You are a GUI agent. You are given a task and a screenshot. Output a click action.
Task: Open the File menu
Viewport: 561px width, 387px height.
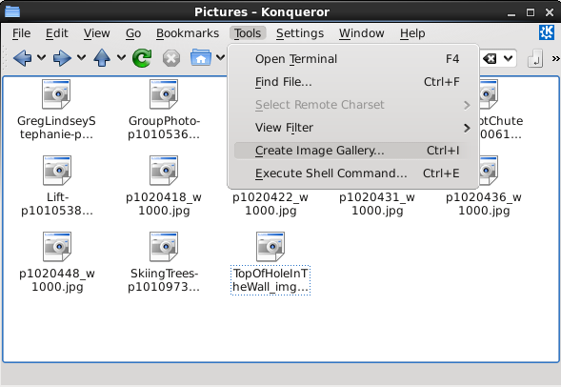pyautogui.click(x=22, y=33)
